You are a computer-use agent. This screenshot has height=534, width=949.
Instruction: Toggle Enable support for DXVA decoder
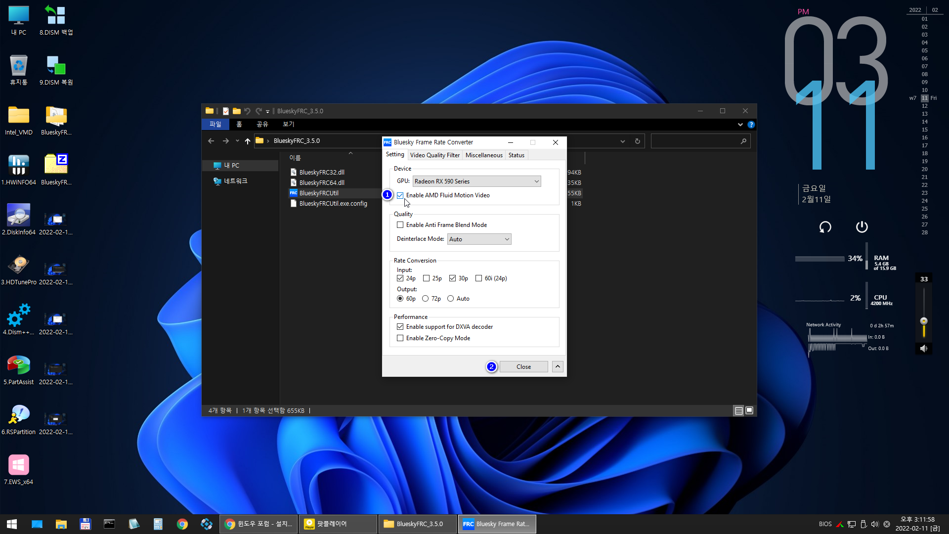pos(400,327)
